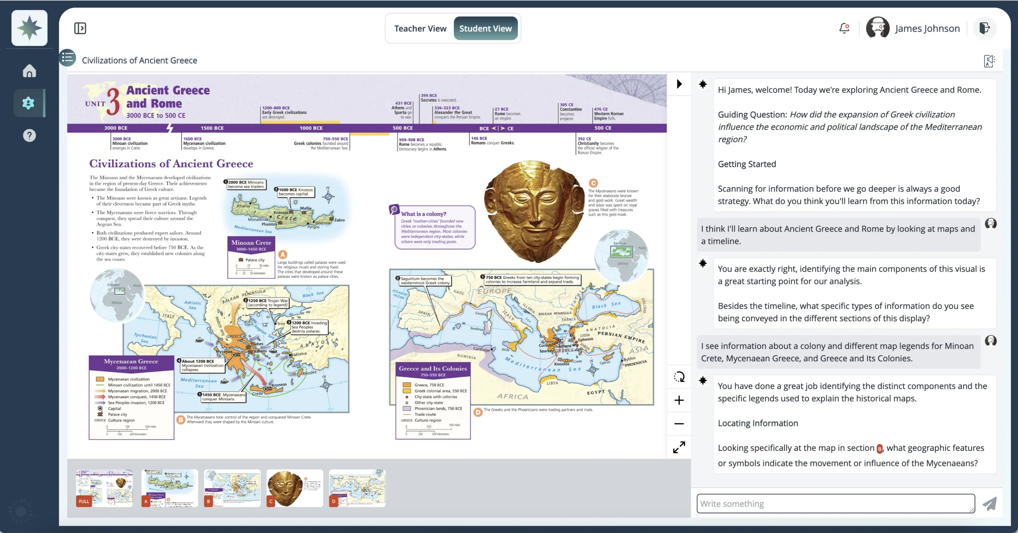Collapse the chat panel arrow
The height and width of the screenshot is (533, 1018).
[679, 84]
